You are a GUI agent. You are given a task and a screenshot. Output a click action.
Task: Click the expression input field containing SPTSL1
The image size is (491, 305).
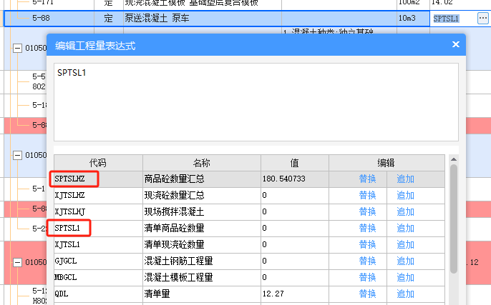click(x=256, y=102)
